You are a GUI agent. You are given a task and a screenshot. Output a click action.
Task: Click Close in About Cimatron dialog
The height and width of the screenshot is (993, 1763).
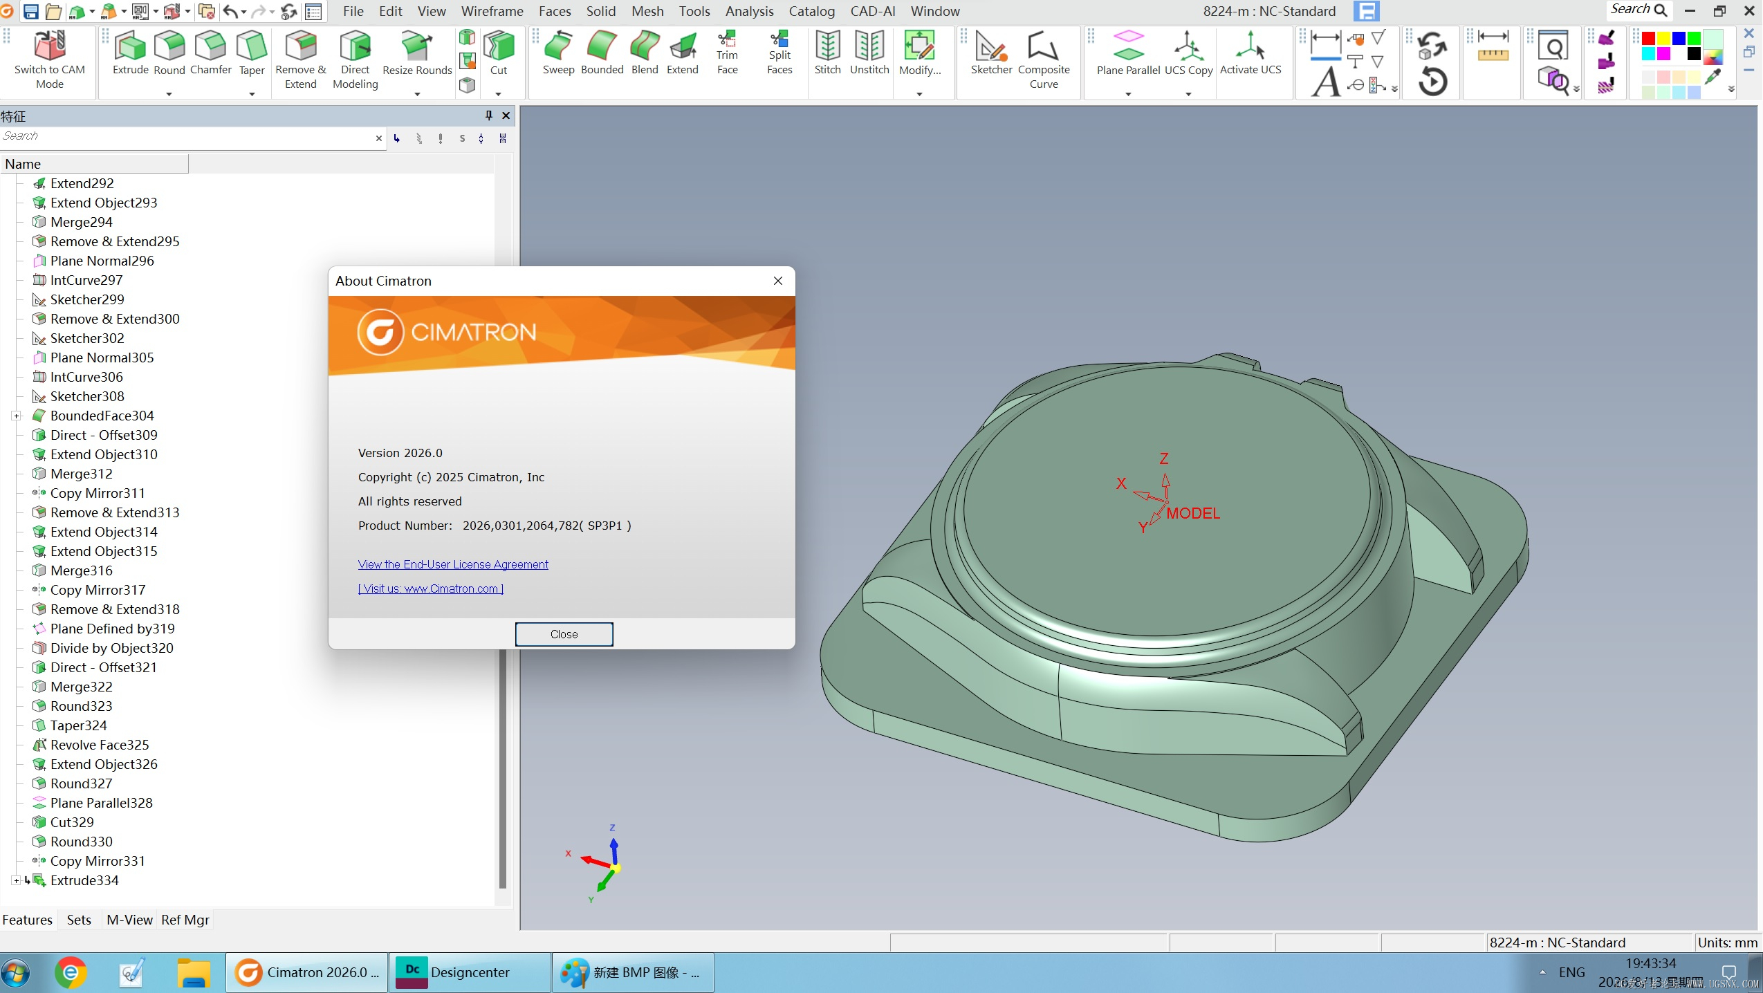(x=564, y=634)
